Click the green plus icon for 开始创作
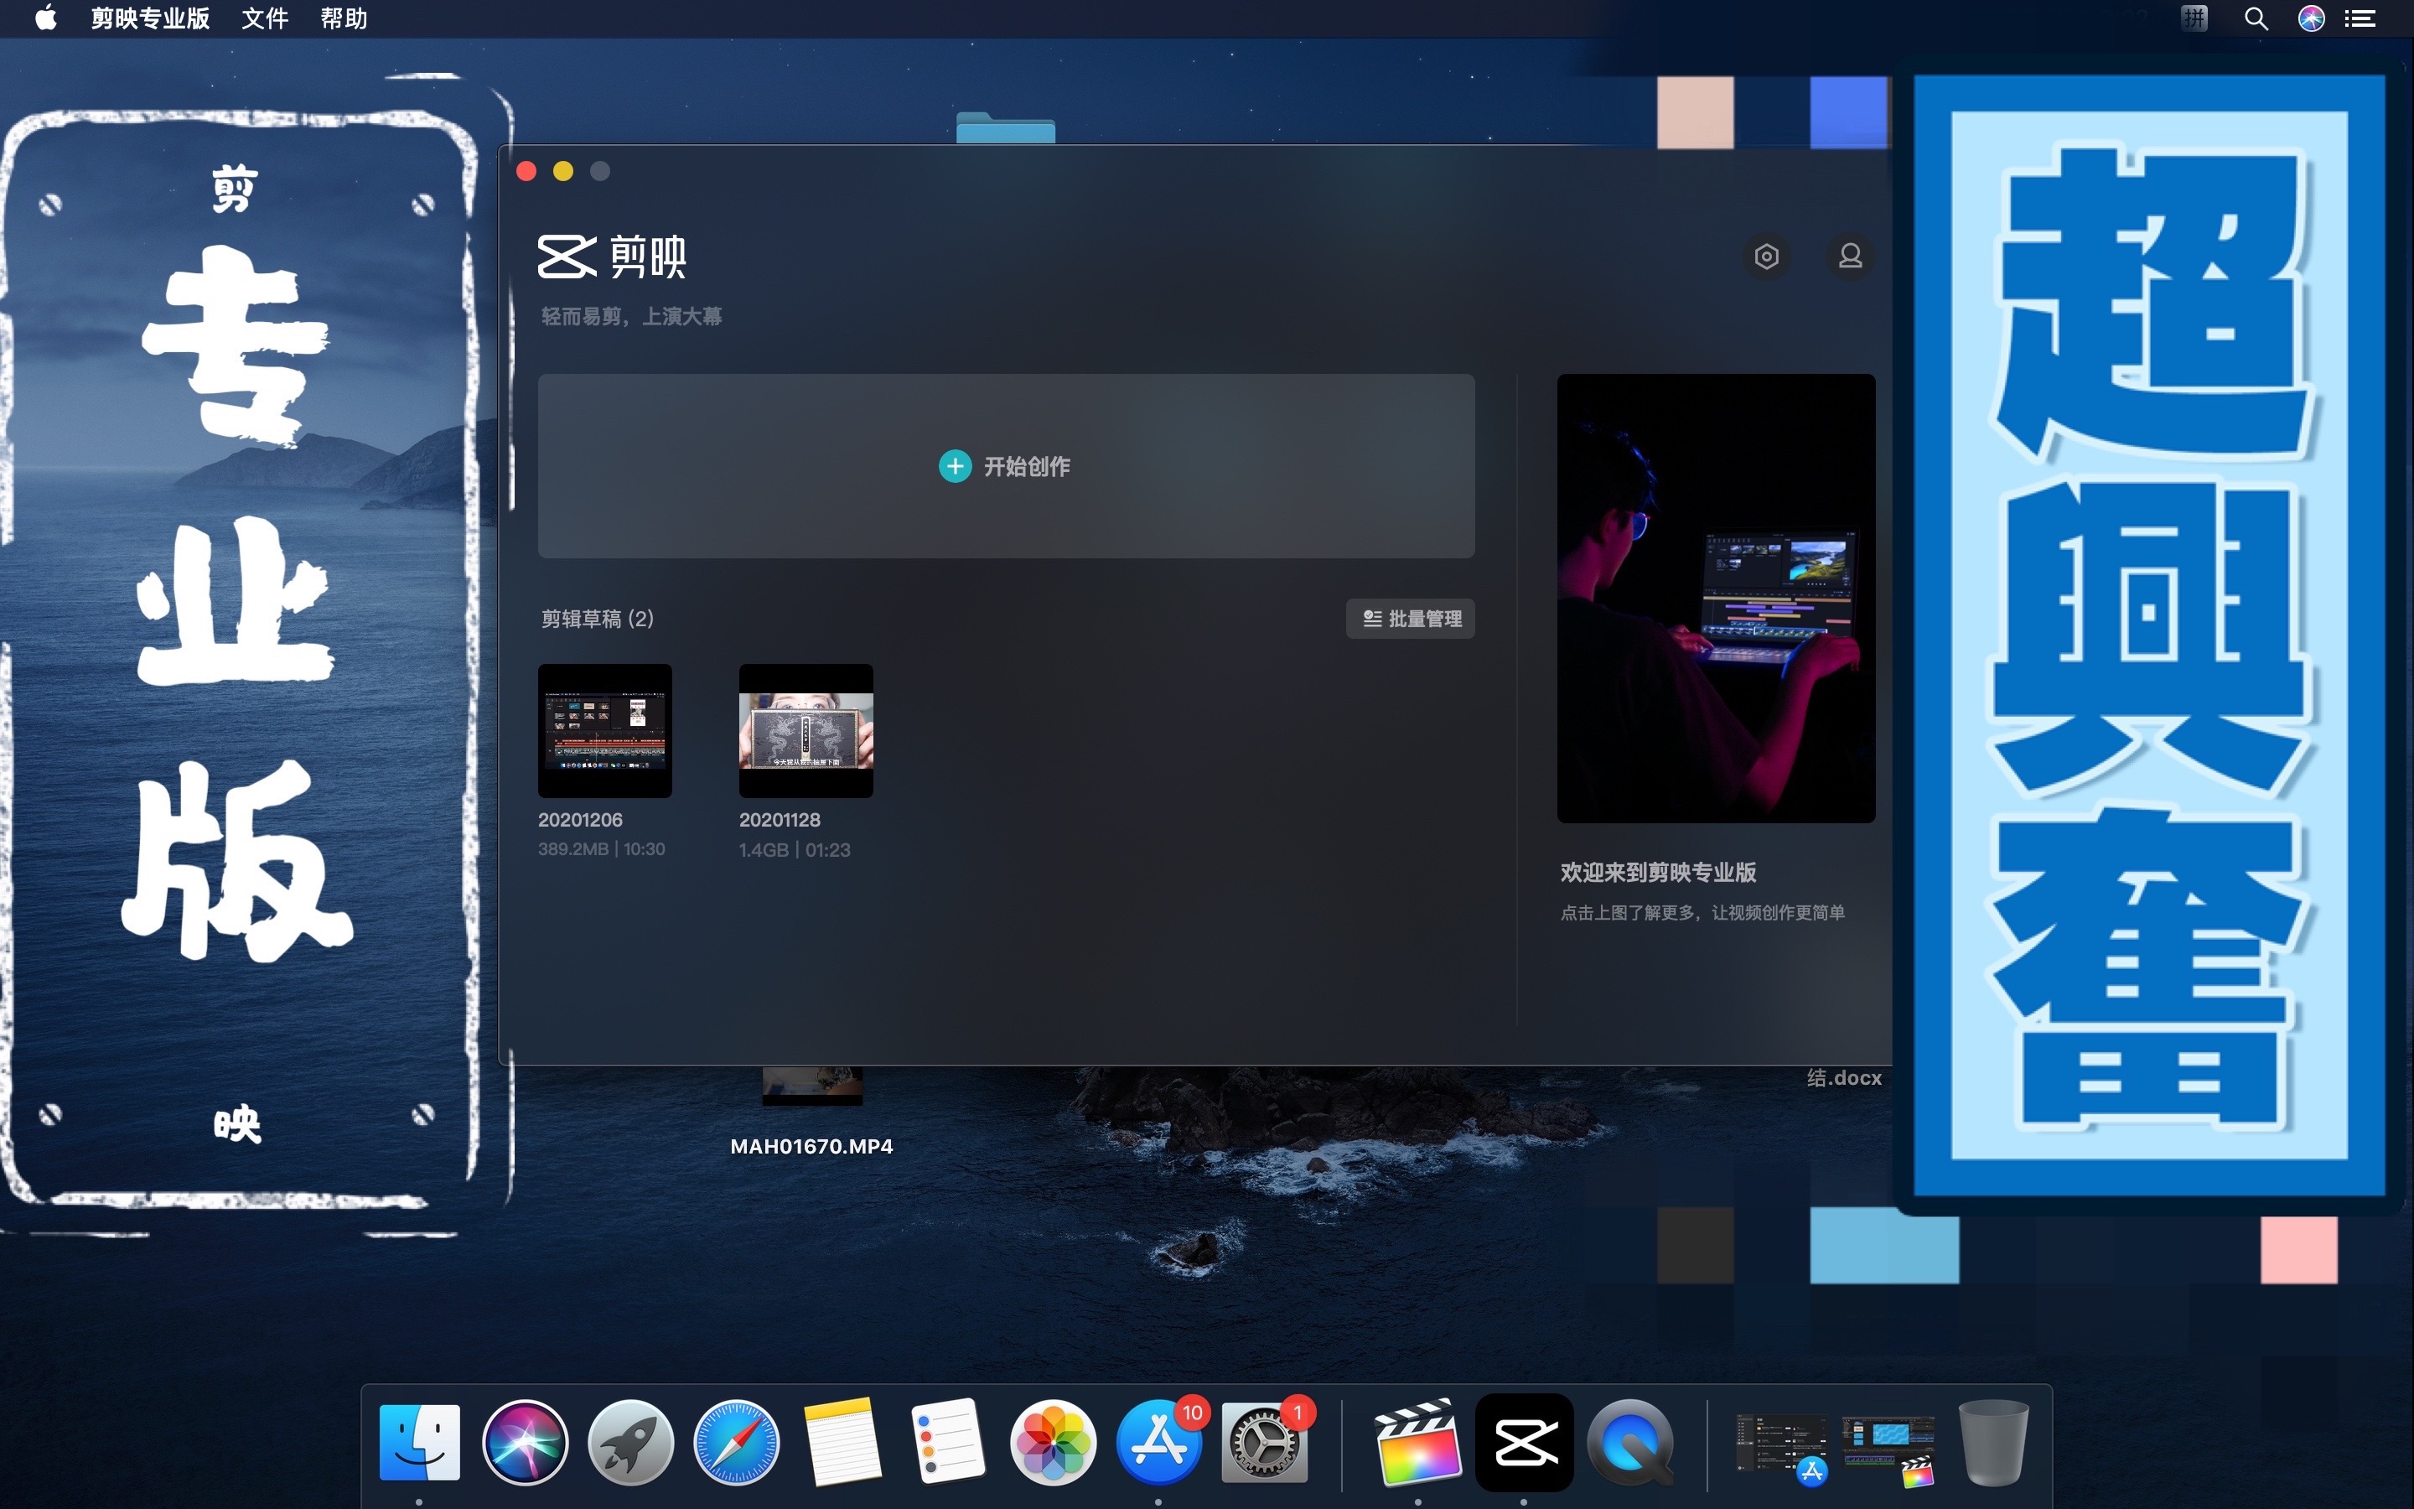The width and height of the screenshot is (2414, 1509). pyautogui.click(x=955, y=466)
